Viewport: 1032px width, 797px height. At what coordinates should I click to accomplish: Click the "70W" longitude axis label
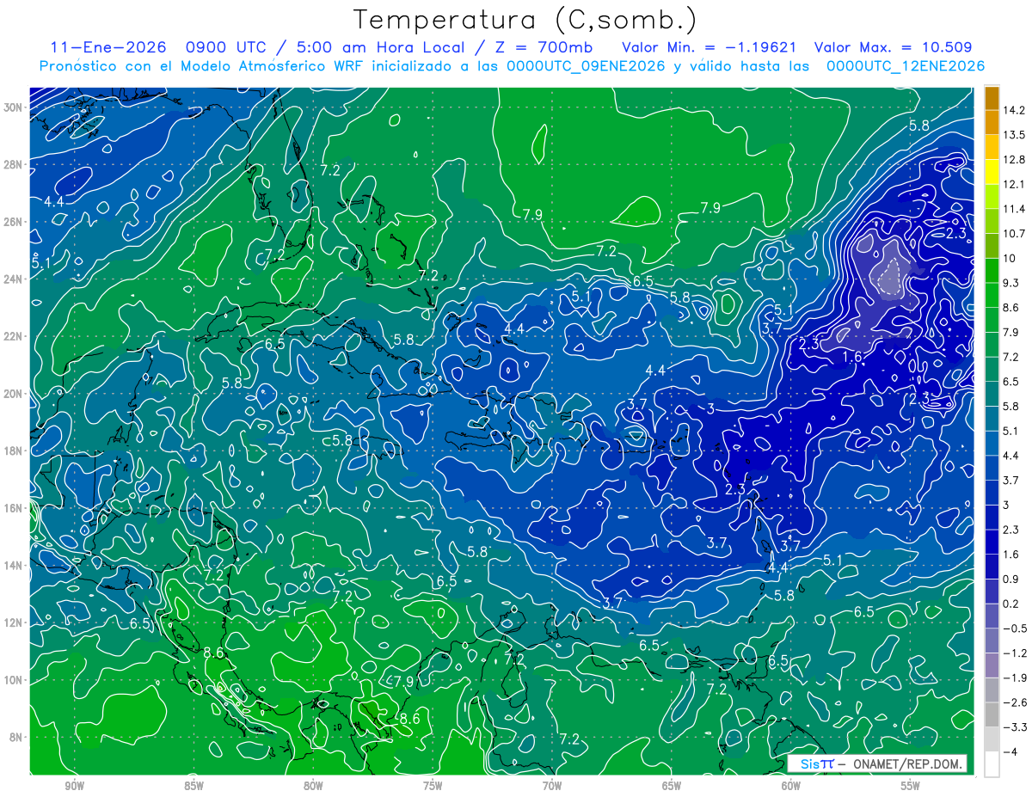pyautogui.click(x=552, y=786)
